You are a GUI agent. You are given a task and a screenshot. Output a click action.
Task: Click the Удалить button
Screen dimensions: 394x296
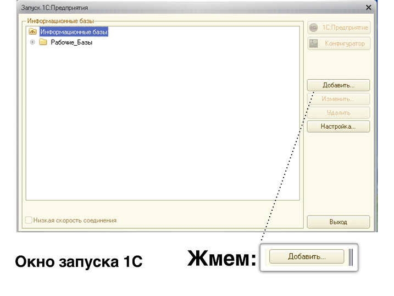click(x=338, y=113)
